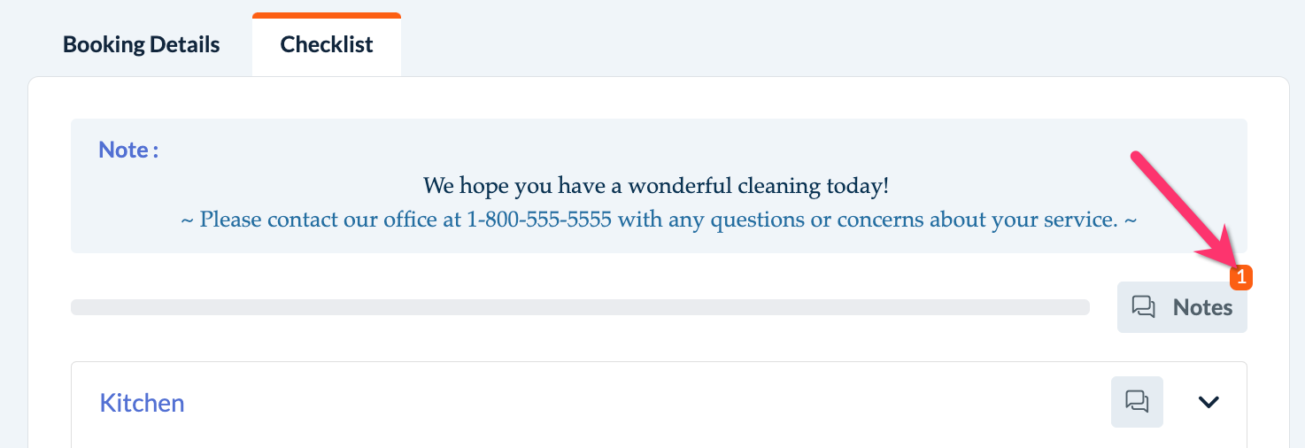Click the Kitchen section header row
Image resolution: width=1305 pixels, height=448 pixels.
620,403
